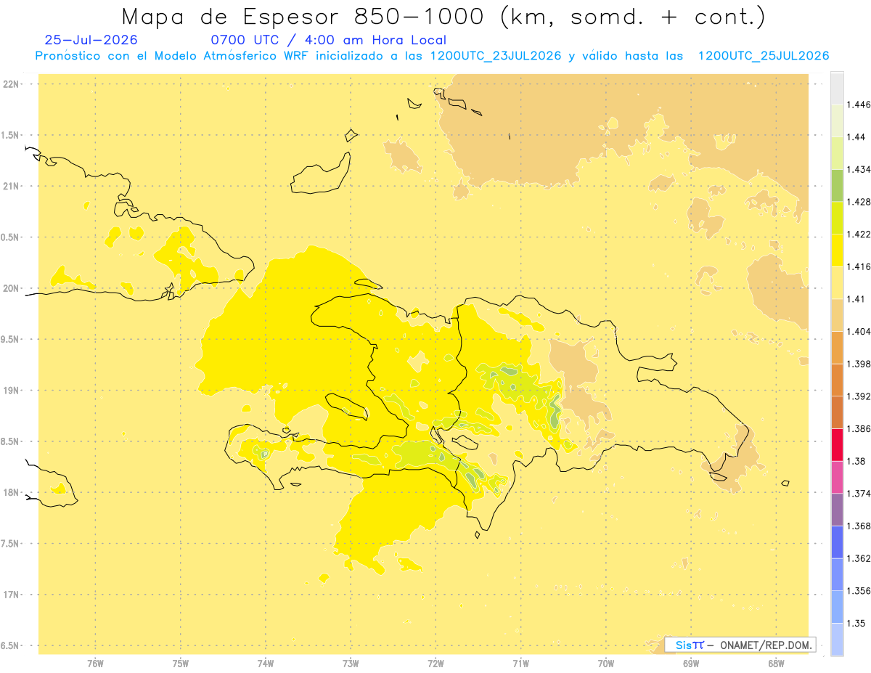Click the colorbar value 1.368
Image resolution: width=871 pixels, height=673 pixels.
[x=858, y=526]
